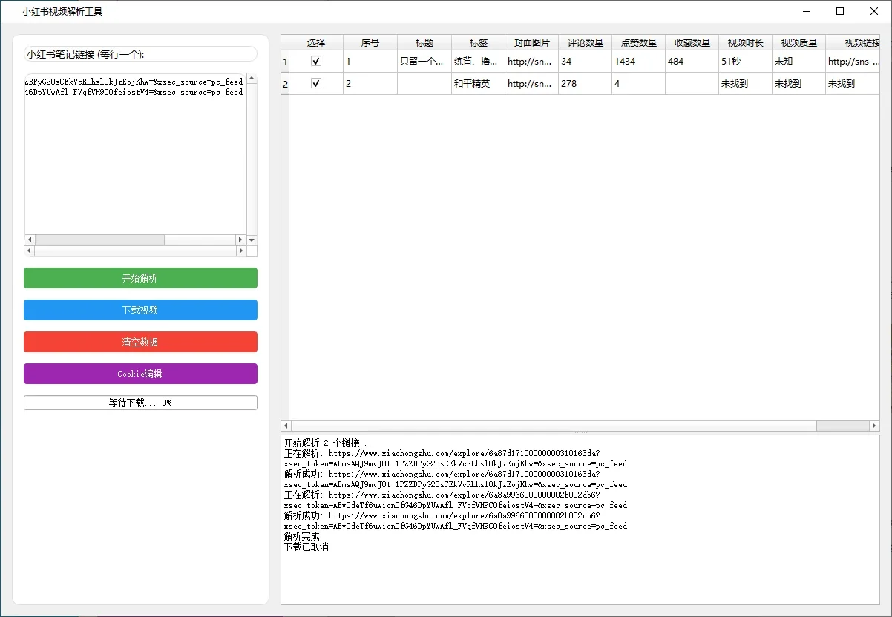892x617 pixels.
Task: Select the tag cell "和平精英"
Action: point(478,84)
